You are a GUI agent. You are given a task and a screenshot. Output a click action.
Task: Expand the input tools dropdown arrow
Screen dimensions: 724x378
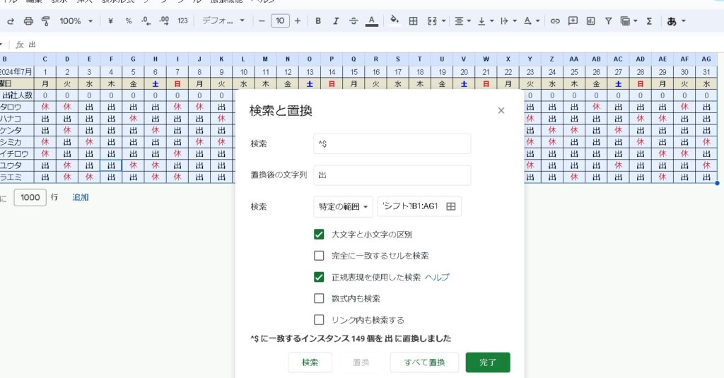(x=684, y=20)
